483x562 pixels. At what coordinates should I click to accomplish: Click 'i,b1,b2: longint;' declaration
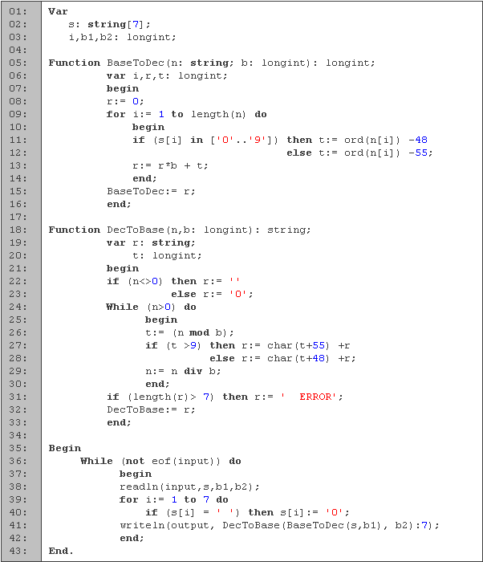click(123, 37)
